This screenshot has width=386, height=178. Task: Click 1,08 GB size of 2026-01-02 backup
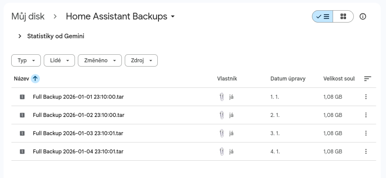point(333,115)
